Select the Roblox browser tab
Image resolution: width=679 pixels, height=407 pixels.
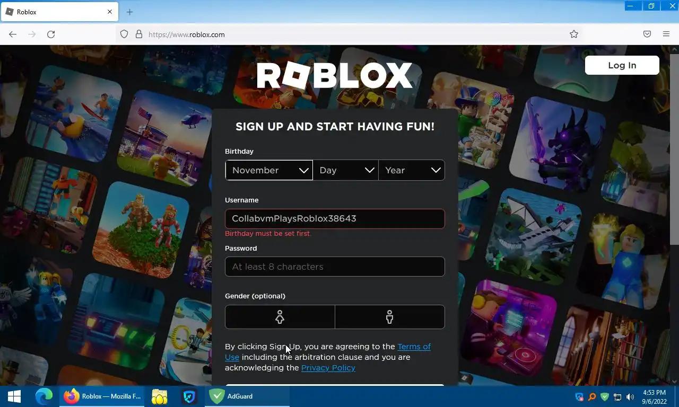(x=58, y=12)
